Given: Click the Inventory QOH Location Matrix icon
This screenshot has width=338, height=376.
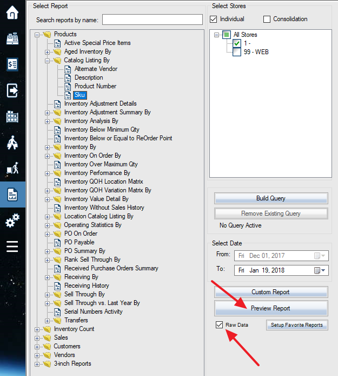Looking at the screenshot, I should [x=57, y=182].
